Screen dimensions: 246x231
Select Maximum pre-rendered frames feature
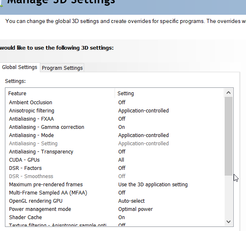[46, 185]
